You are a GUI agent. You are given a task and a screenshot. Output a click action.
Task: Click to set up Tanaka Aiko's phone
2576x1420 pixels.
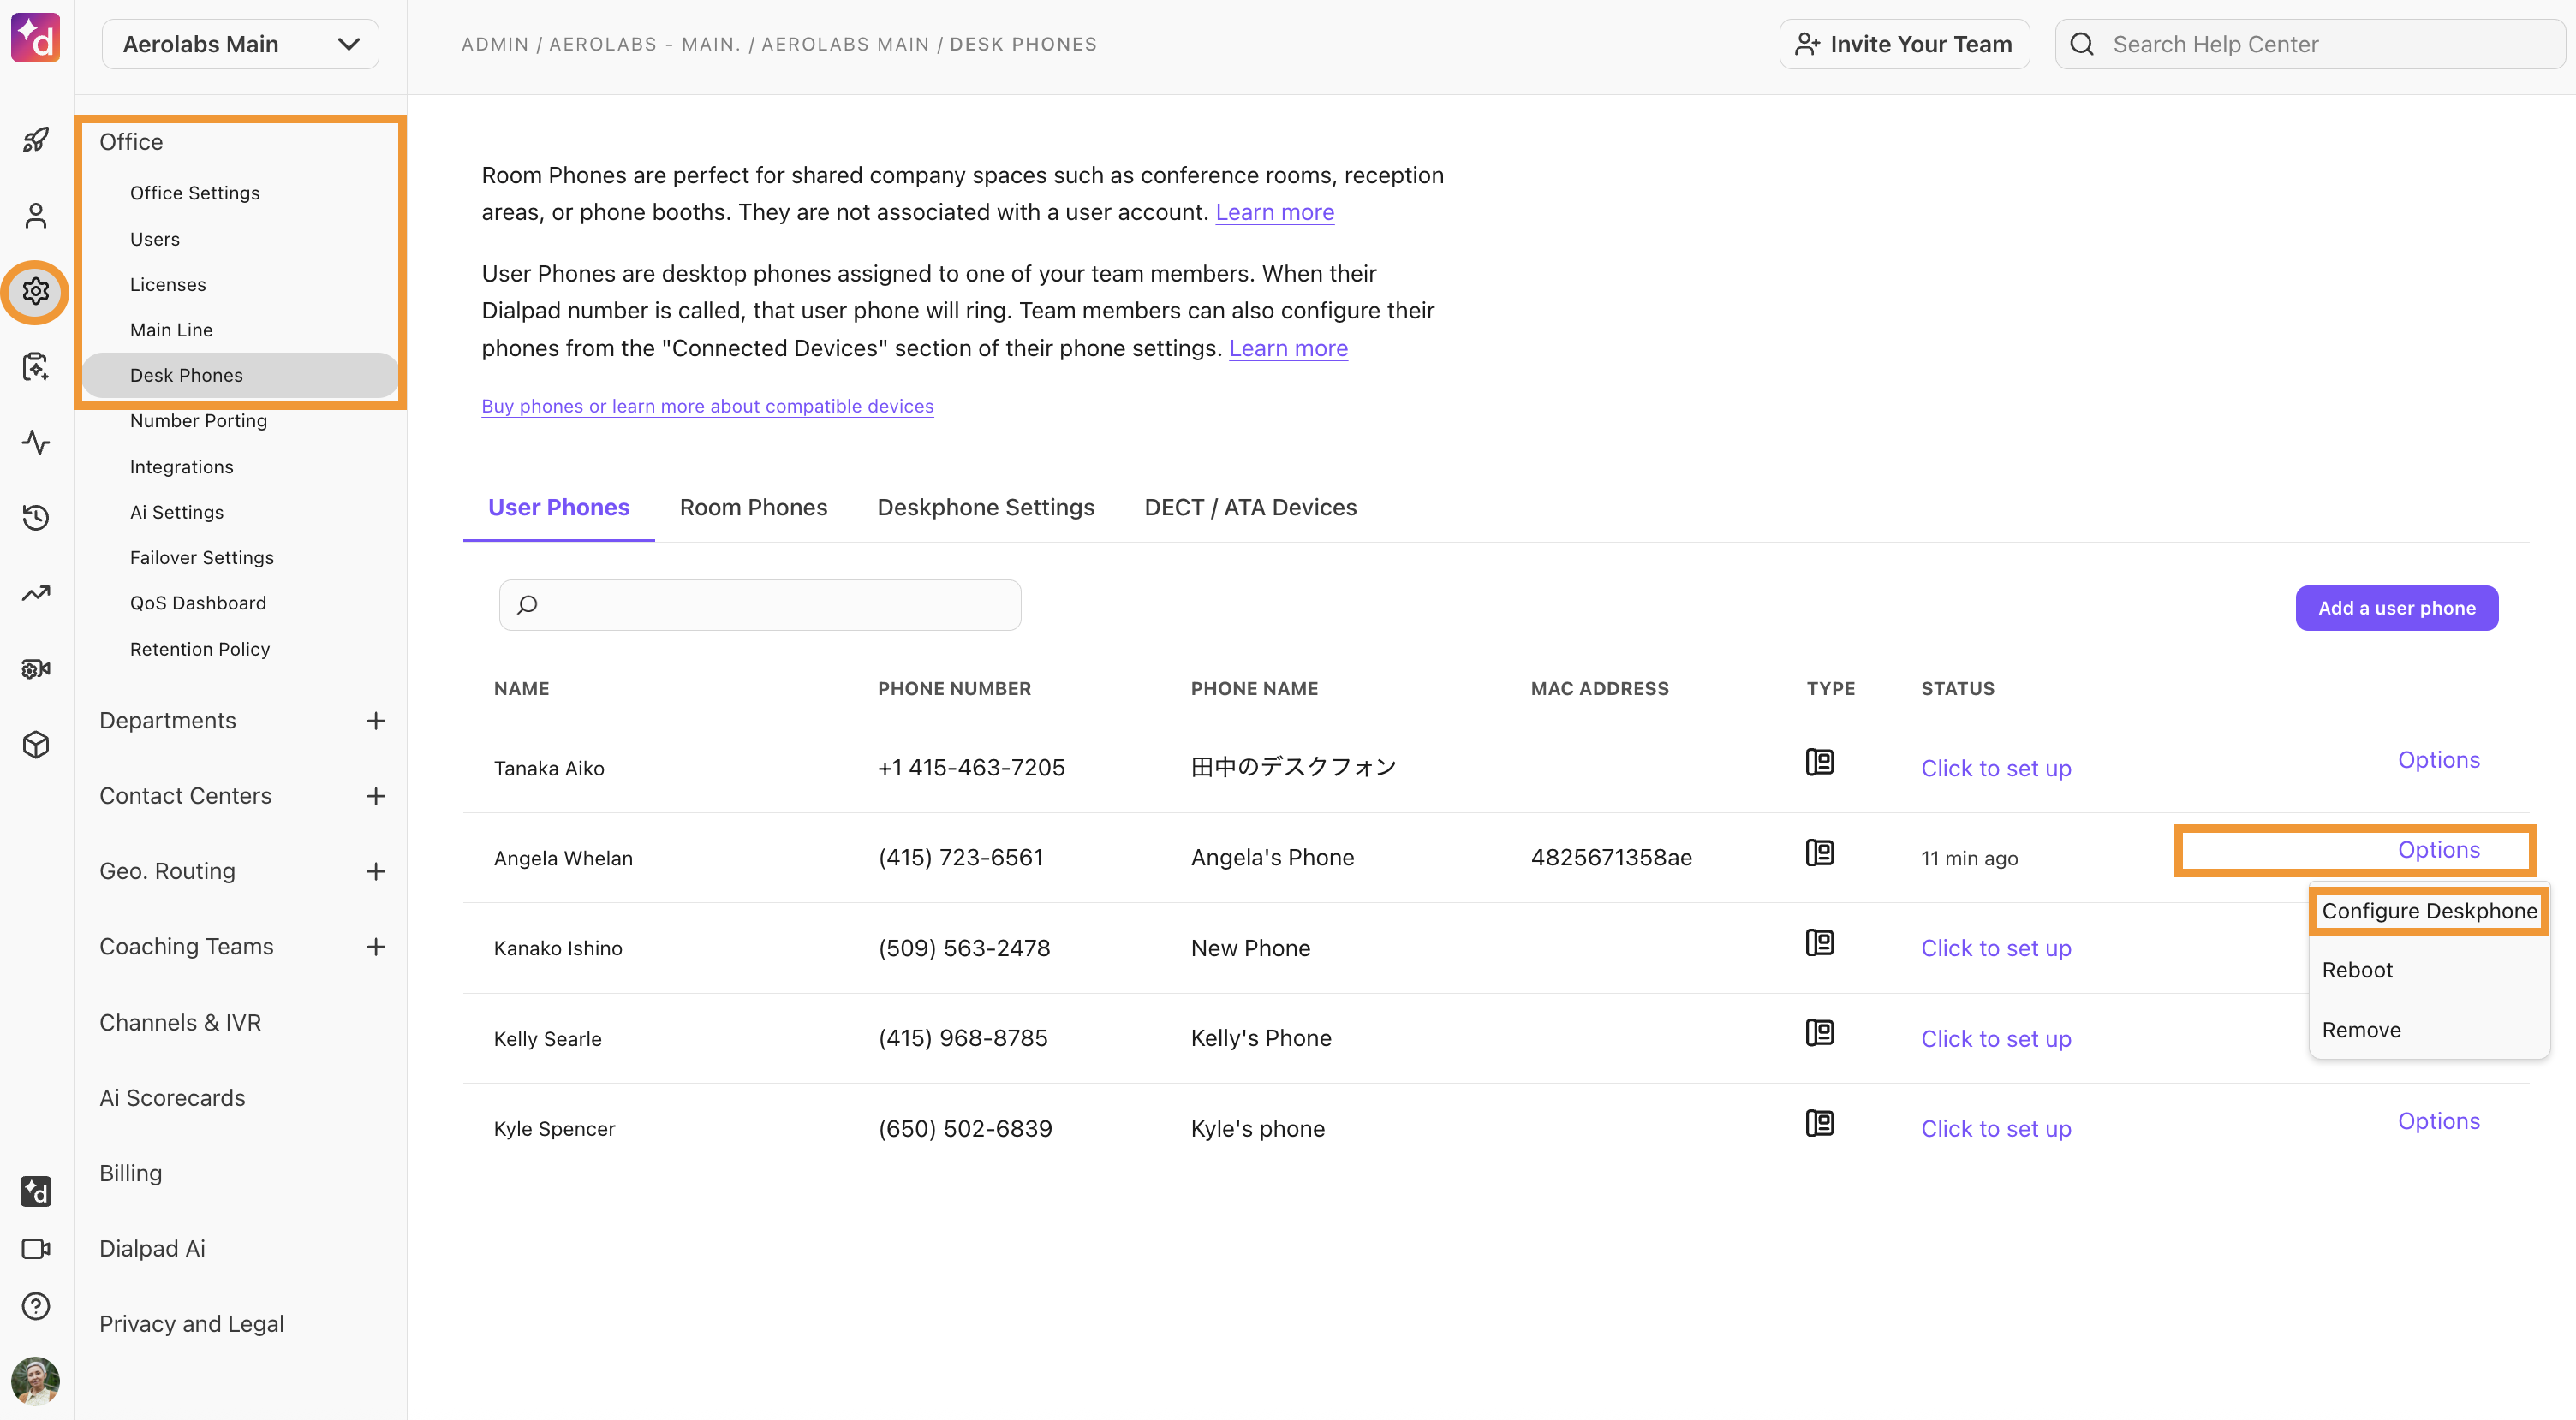pyautogui.click(x=1996, y=769)
